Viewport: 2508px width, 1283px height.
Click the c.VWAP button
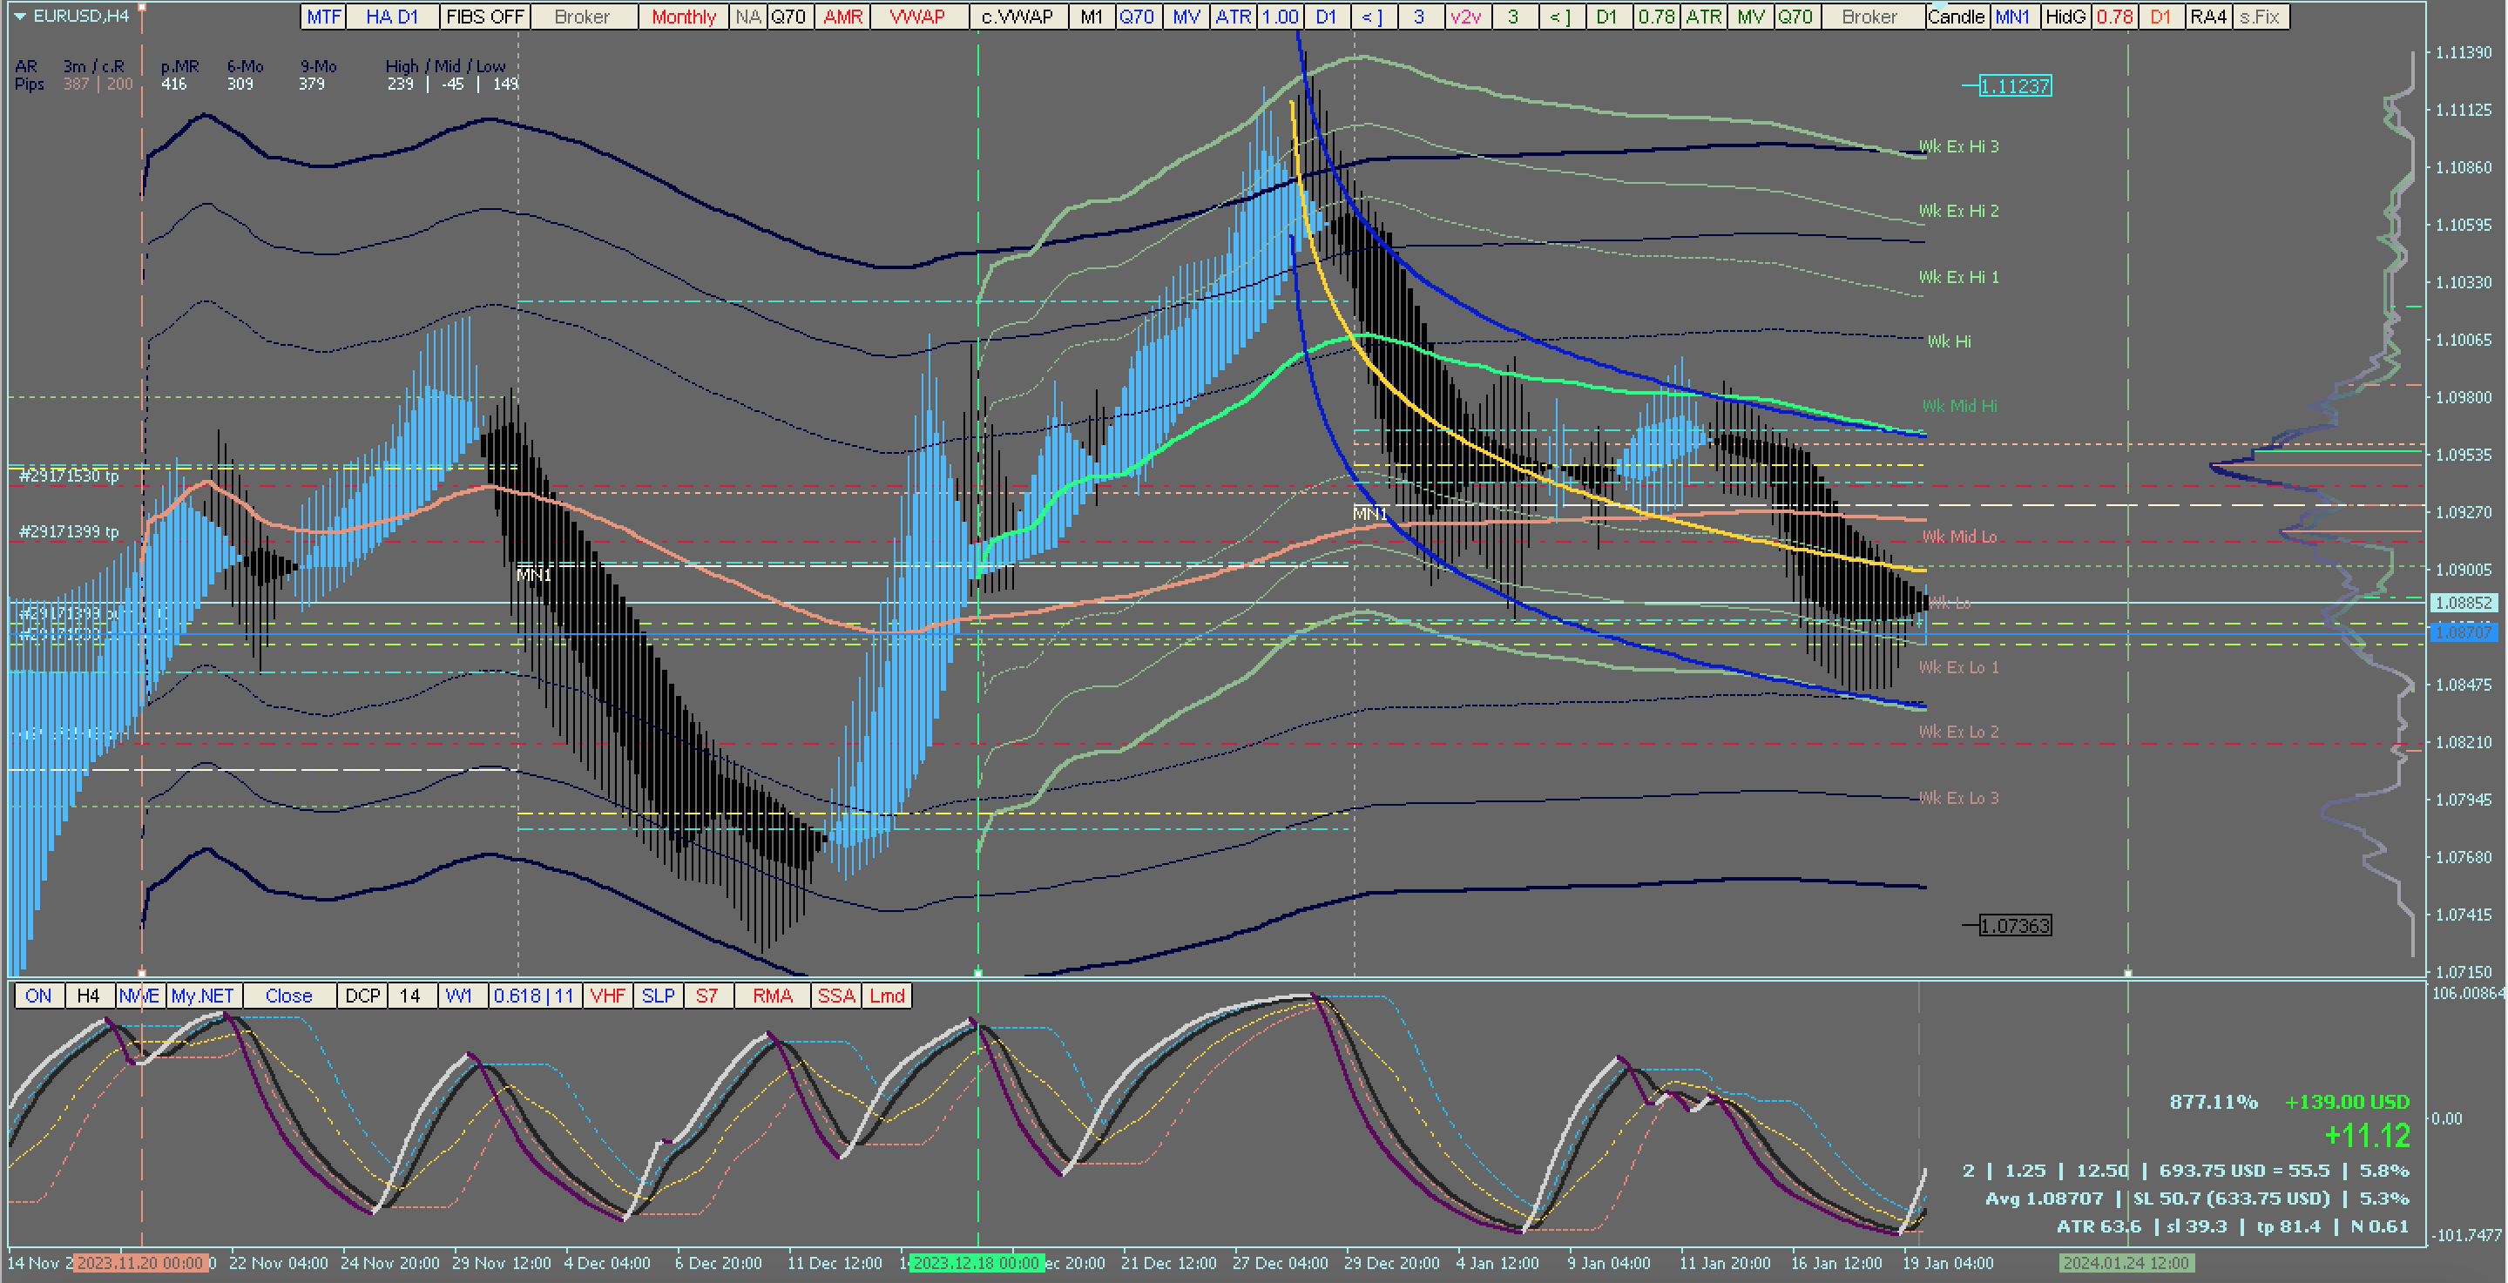(x=1017, y=17)
